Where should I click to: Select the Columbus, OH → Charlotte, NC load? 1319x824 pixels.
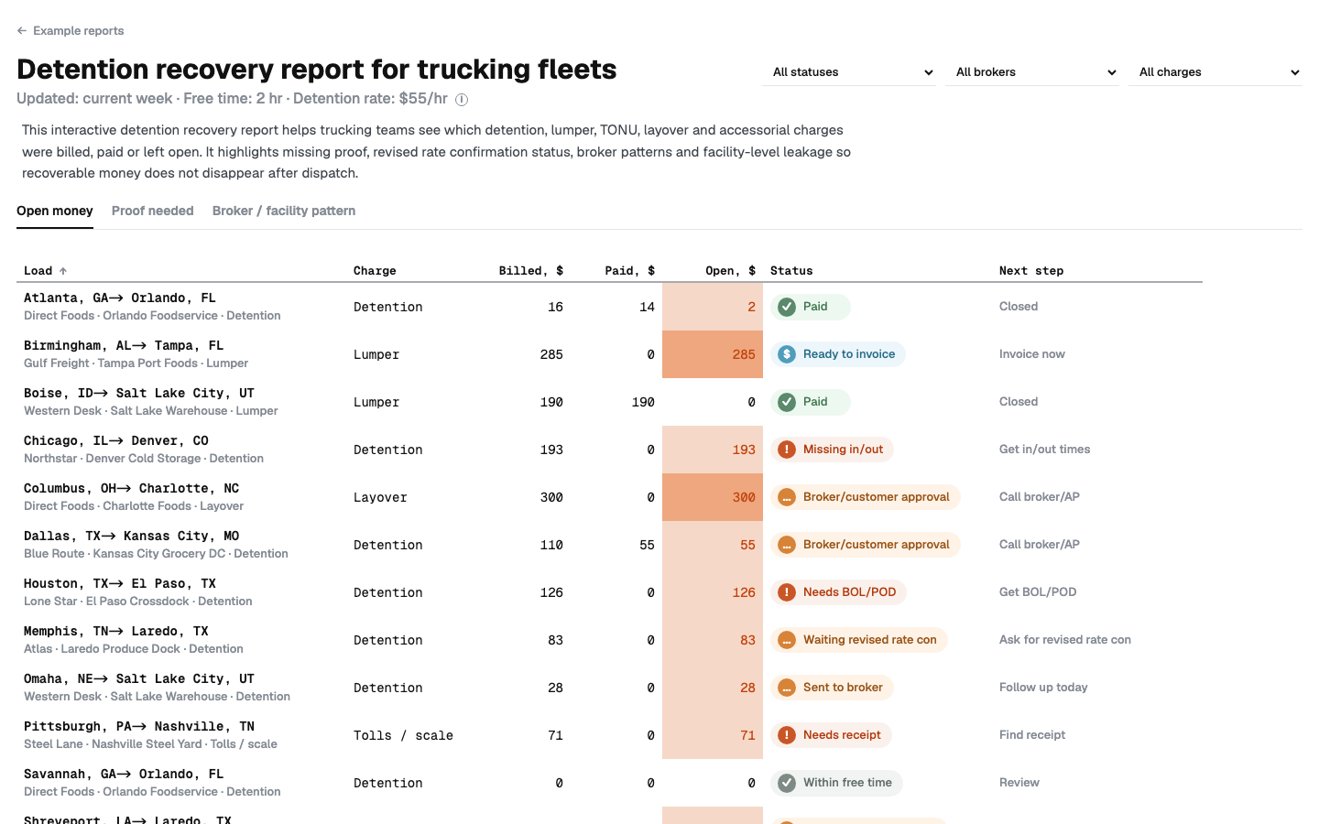132,489
